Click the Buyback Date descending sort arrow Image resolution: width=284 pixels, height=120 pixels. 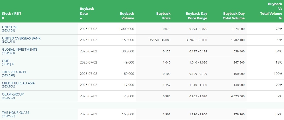[81, 19]
